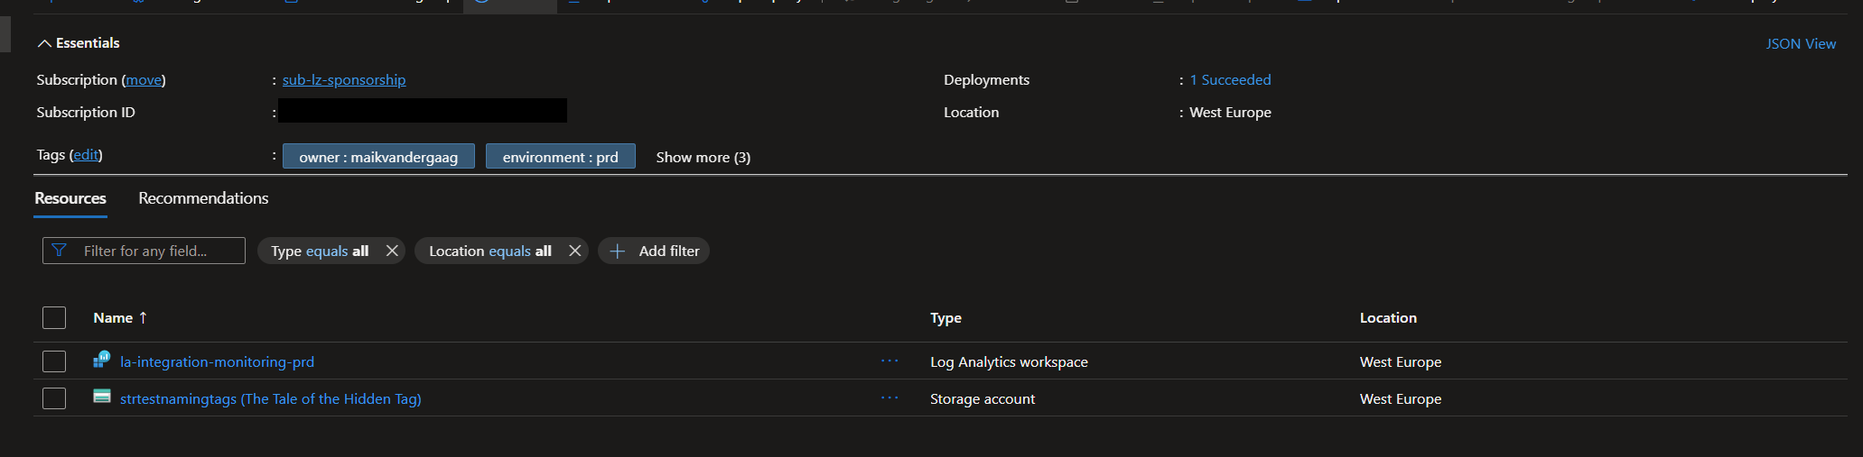This screenshot has height=457, width=1863.
Task: Open the 1 Succeeded deployments link
Action: click(x=1230, y=79)
